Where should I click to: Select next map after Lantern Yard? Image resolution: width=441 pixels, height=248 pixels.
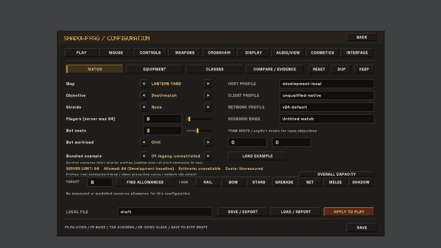click(x=208, y=84)
